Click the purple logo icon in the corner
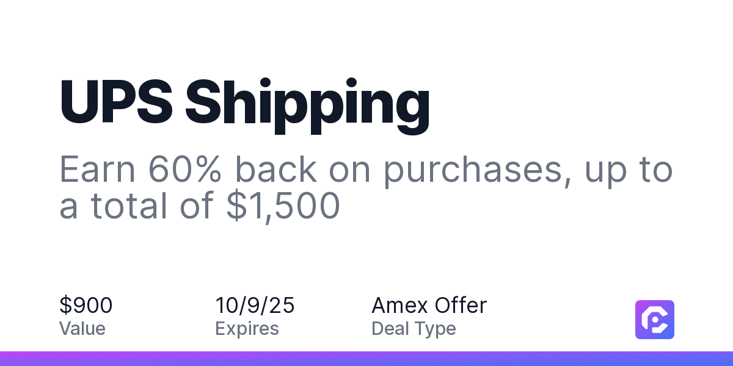The image size is (733, 366). pyautogui.click(x=655, y=320)
